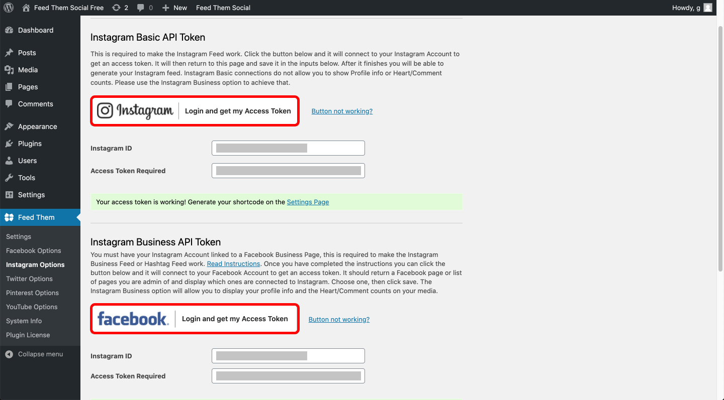Click 'Your access token is working!' notice
724x400 pixels.
tap(277, 202)
